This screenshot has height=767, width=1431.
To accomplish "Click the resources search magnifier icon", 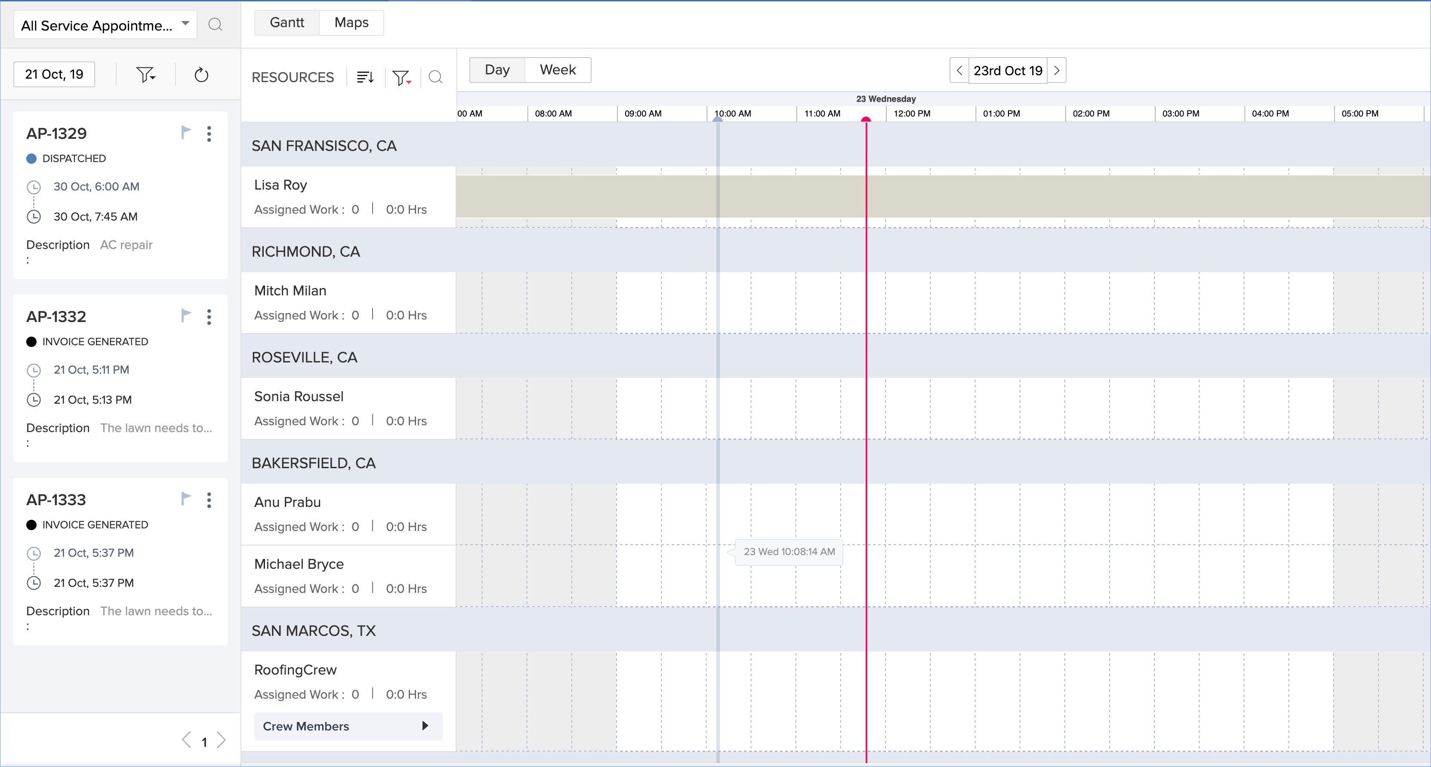I will coord(435,77).
